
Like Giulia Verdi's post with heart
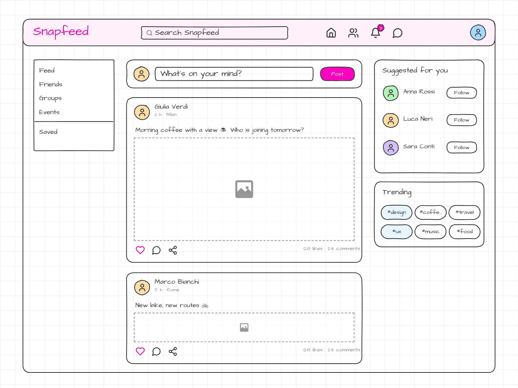click(x=140, y=250)
